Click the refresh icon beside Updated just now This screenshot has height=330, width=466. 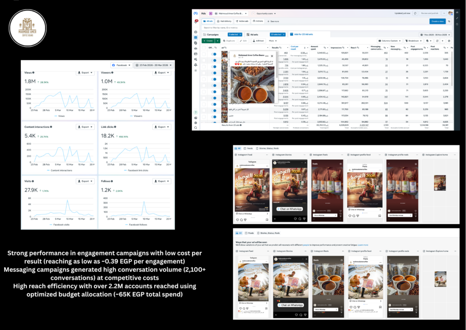414,13
